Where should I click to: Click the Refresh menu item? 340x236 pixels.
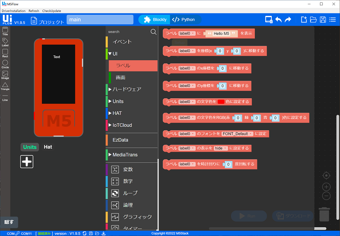coord(34,11)
